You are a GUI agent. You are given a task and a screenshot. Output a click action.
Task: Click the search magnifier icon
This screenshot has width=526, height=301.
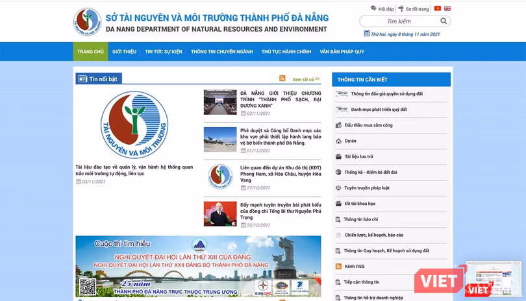click(x=444, y=21)
